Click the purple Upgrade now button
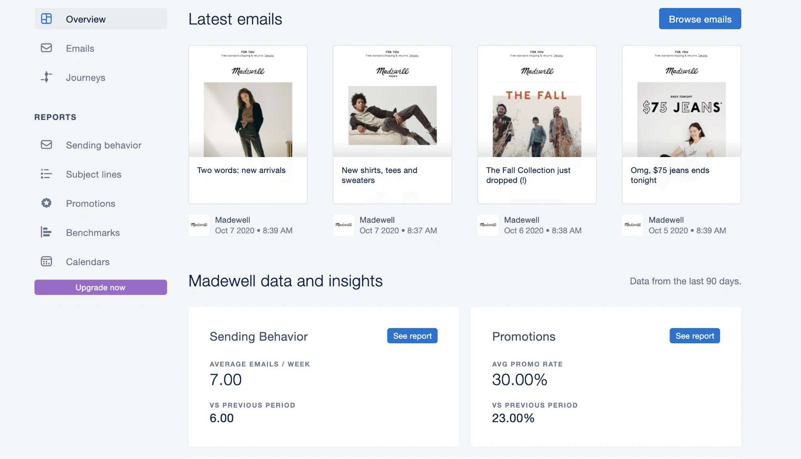Viewport: 801px width, 459px height. pyautogui.click(x=101, y=287)
